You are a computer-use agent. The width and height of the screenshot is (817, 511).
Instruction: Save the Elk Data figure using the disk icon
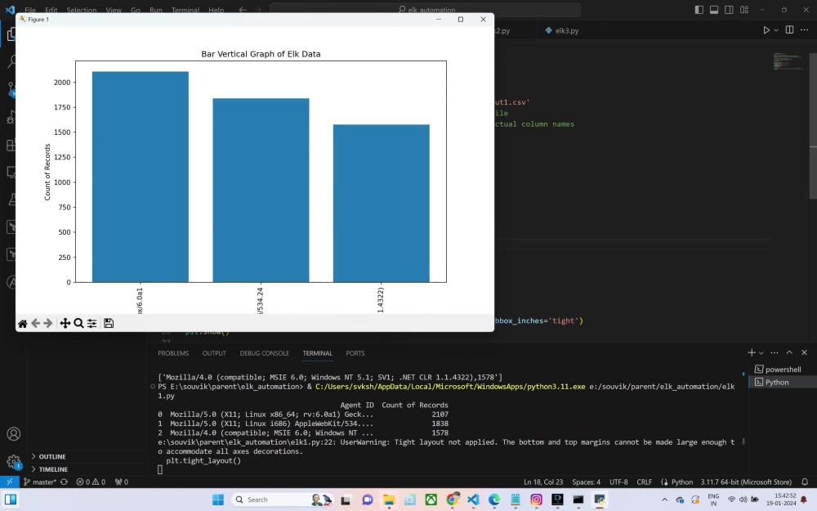(x=109, y=323)
